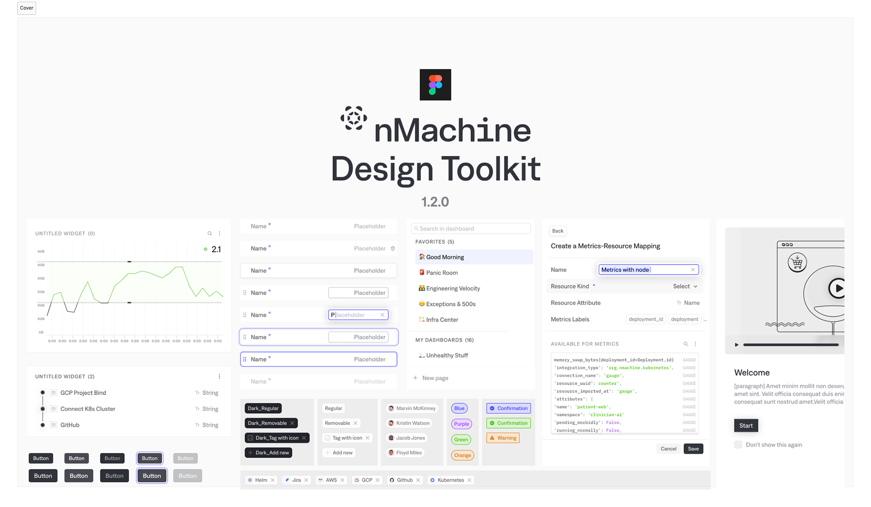The width and height of the screenshot is (871, 507).
Task: Remove the Helm tag
Action: coord(273,480)
